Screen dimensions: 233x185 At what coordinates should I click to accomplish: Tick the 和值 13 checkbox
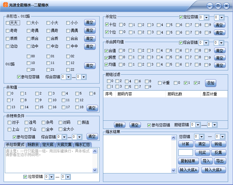(x=9, y=107)
